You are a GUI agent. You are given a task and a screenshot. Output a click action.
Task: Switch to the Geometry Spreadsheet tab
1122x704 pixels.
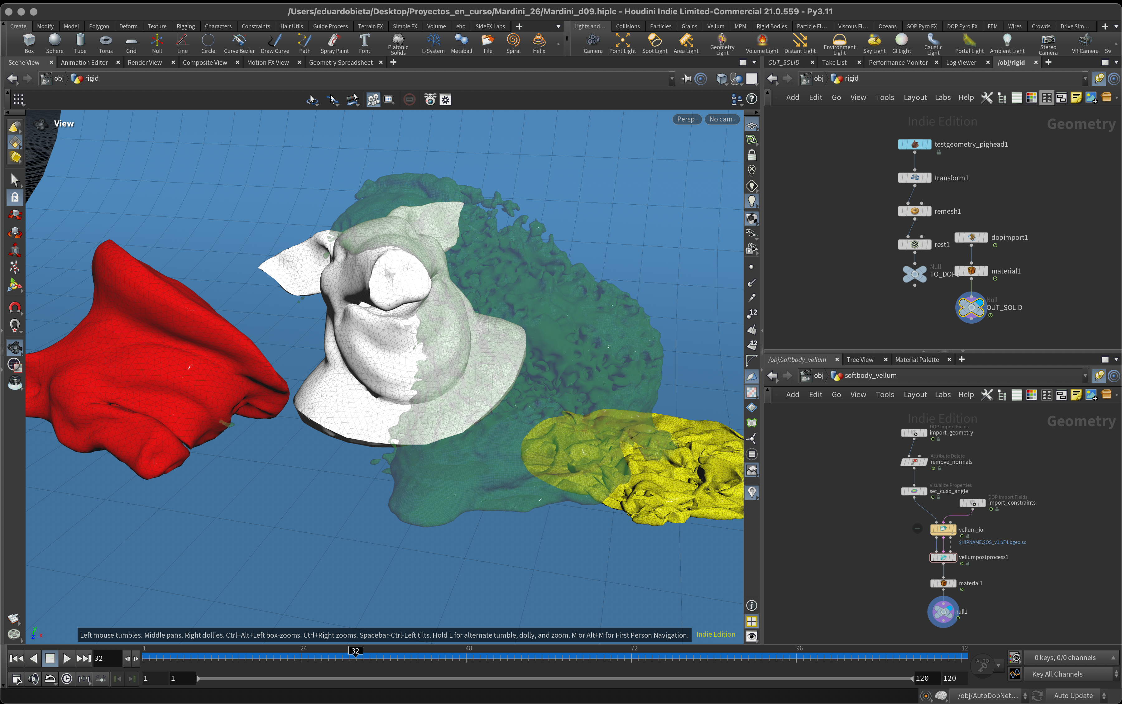[340, 62]
